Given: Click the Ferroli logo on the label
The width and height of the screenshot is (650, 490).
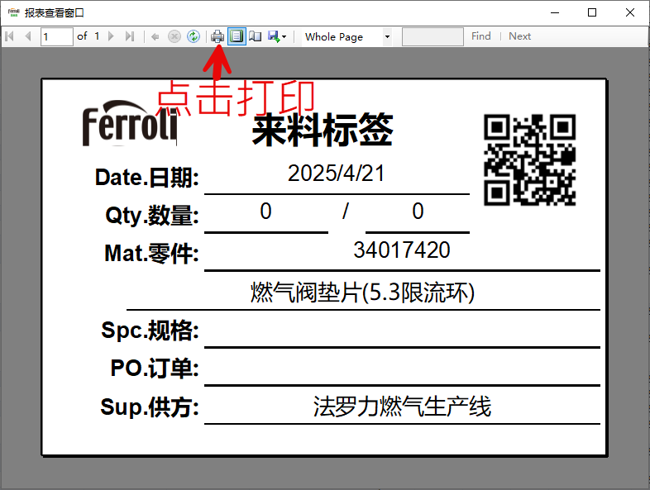Looking at the screenshot, I should [x=130, y=123].
